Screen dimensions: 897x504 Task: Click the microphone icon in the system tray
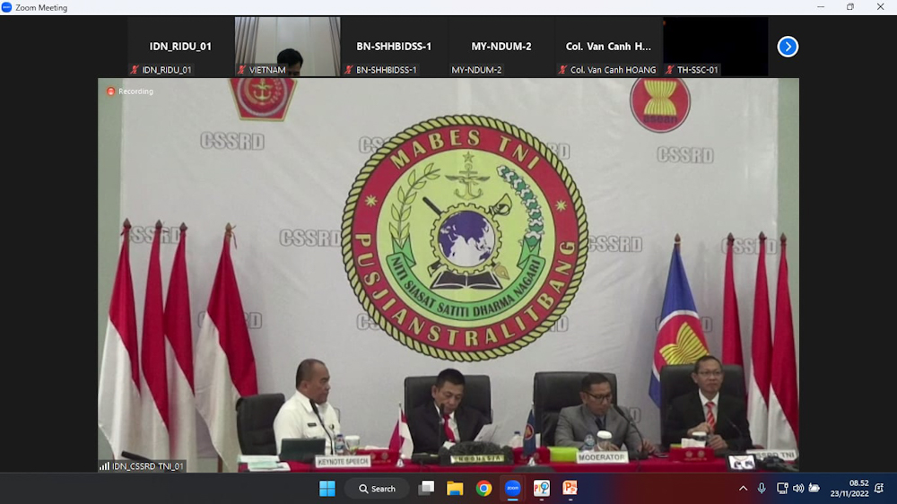coord(762,488)
